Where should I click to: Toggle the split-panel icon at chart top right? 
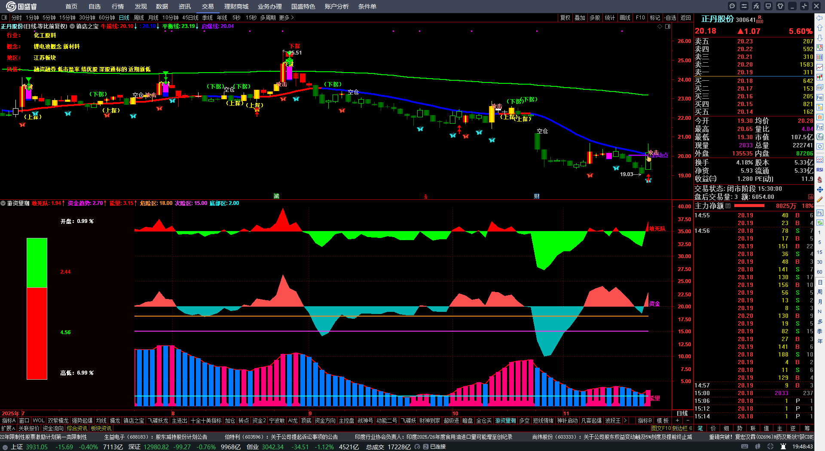668,27
